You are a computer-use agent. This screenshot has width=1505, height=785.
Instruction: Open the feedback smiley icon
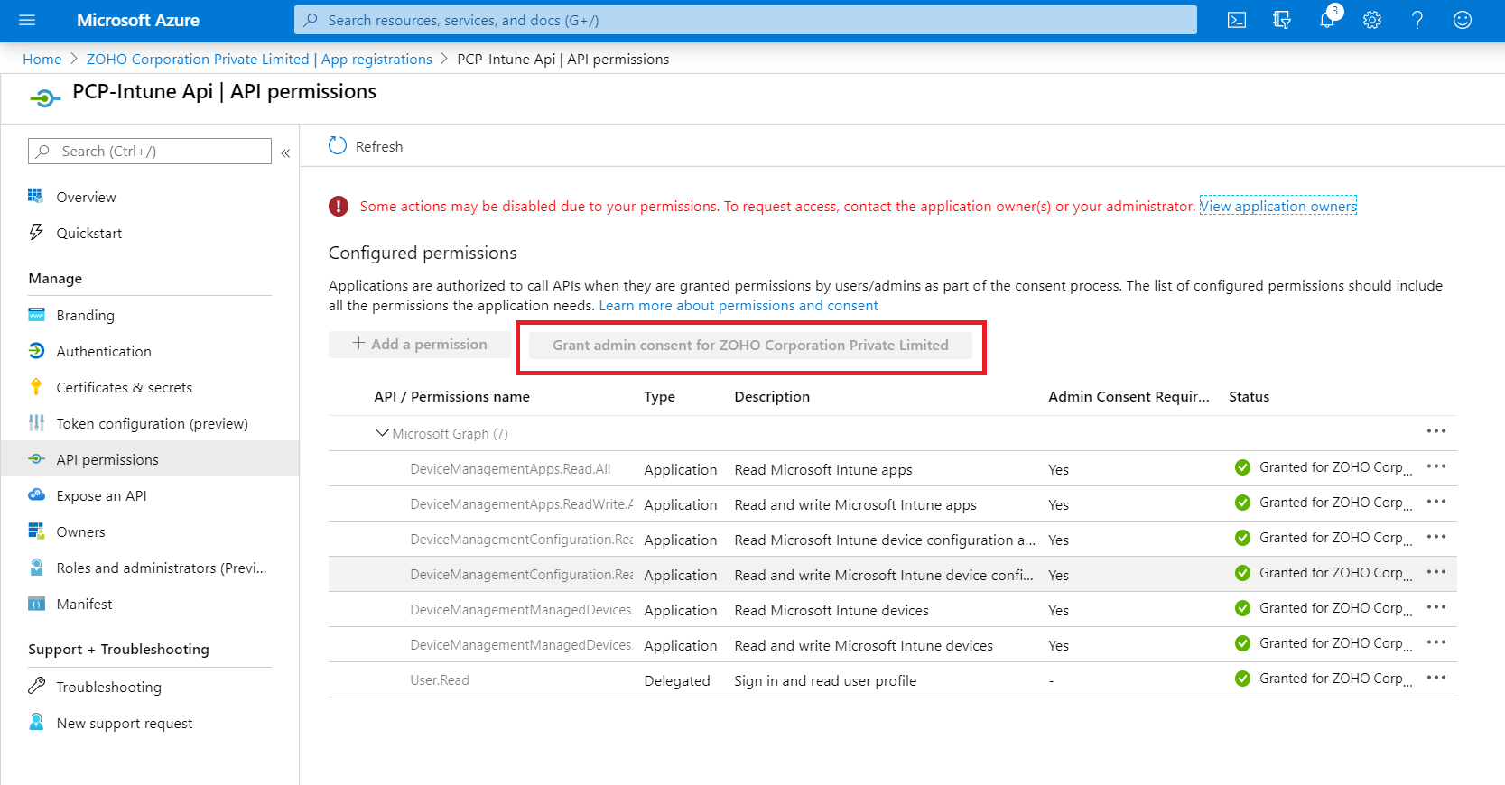[1463, 20]
